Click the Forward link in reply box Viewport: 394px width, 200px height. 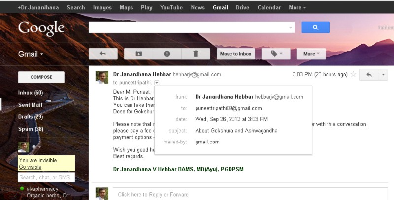pos(179,195)
